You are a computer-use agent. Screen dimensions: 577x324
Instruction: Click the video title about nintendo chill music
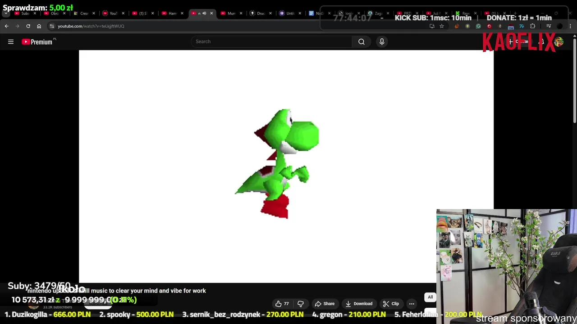click(x=116, y=291)
